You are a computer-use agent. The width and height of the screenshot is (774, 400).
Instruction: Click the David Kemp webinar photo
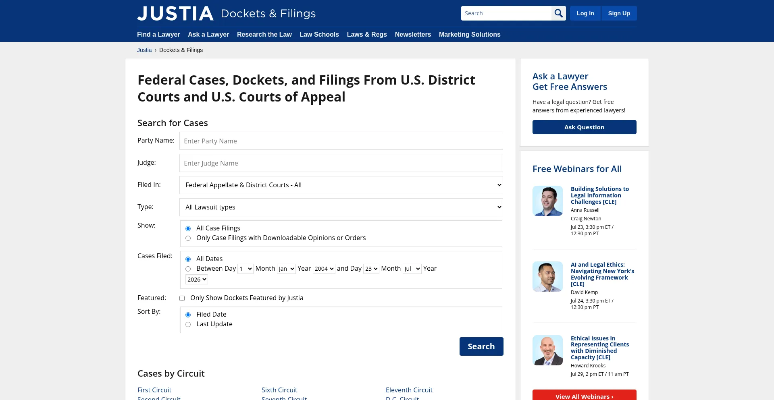click(547, 276)
